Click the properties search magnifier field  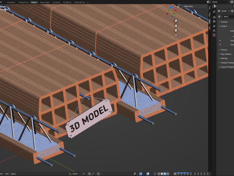coord(233,6)
